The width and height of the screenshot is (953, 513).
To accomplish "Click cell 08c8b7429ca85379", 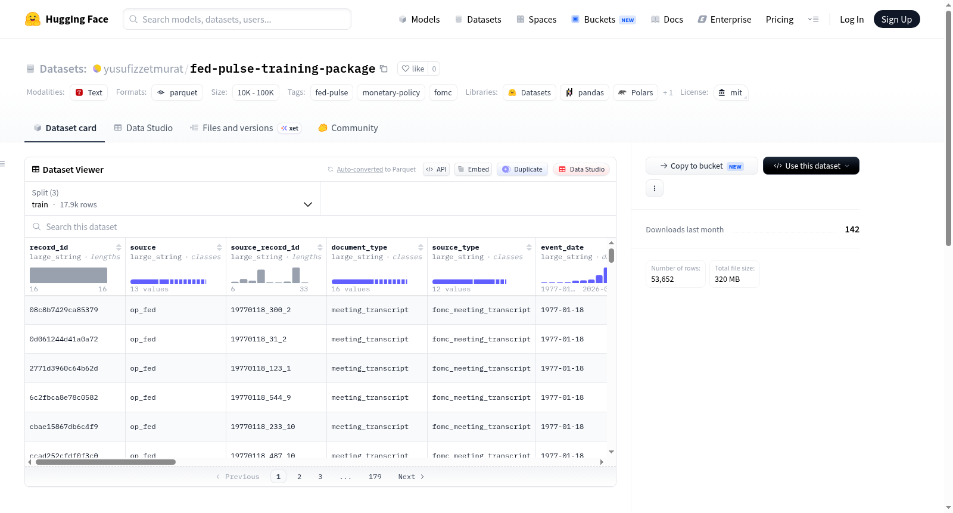I will coord(64,310).
